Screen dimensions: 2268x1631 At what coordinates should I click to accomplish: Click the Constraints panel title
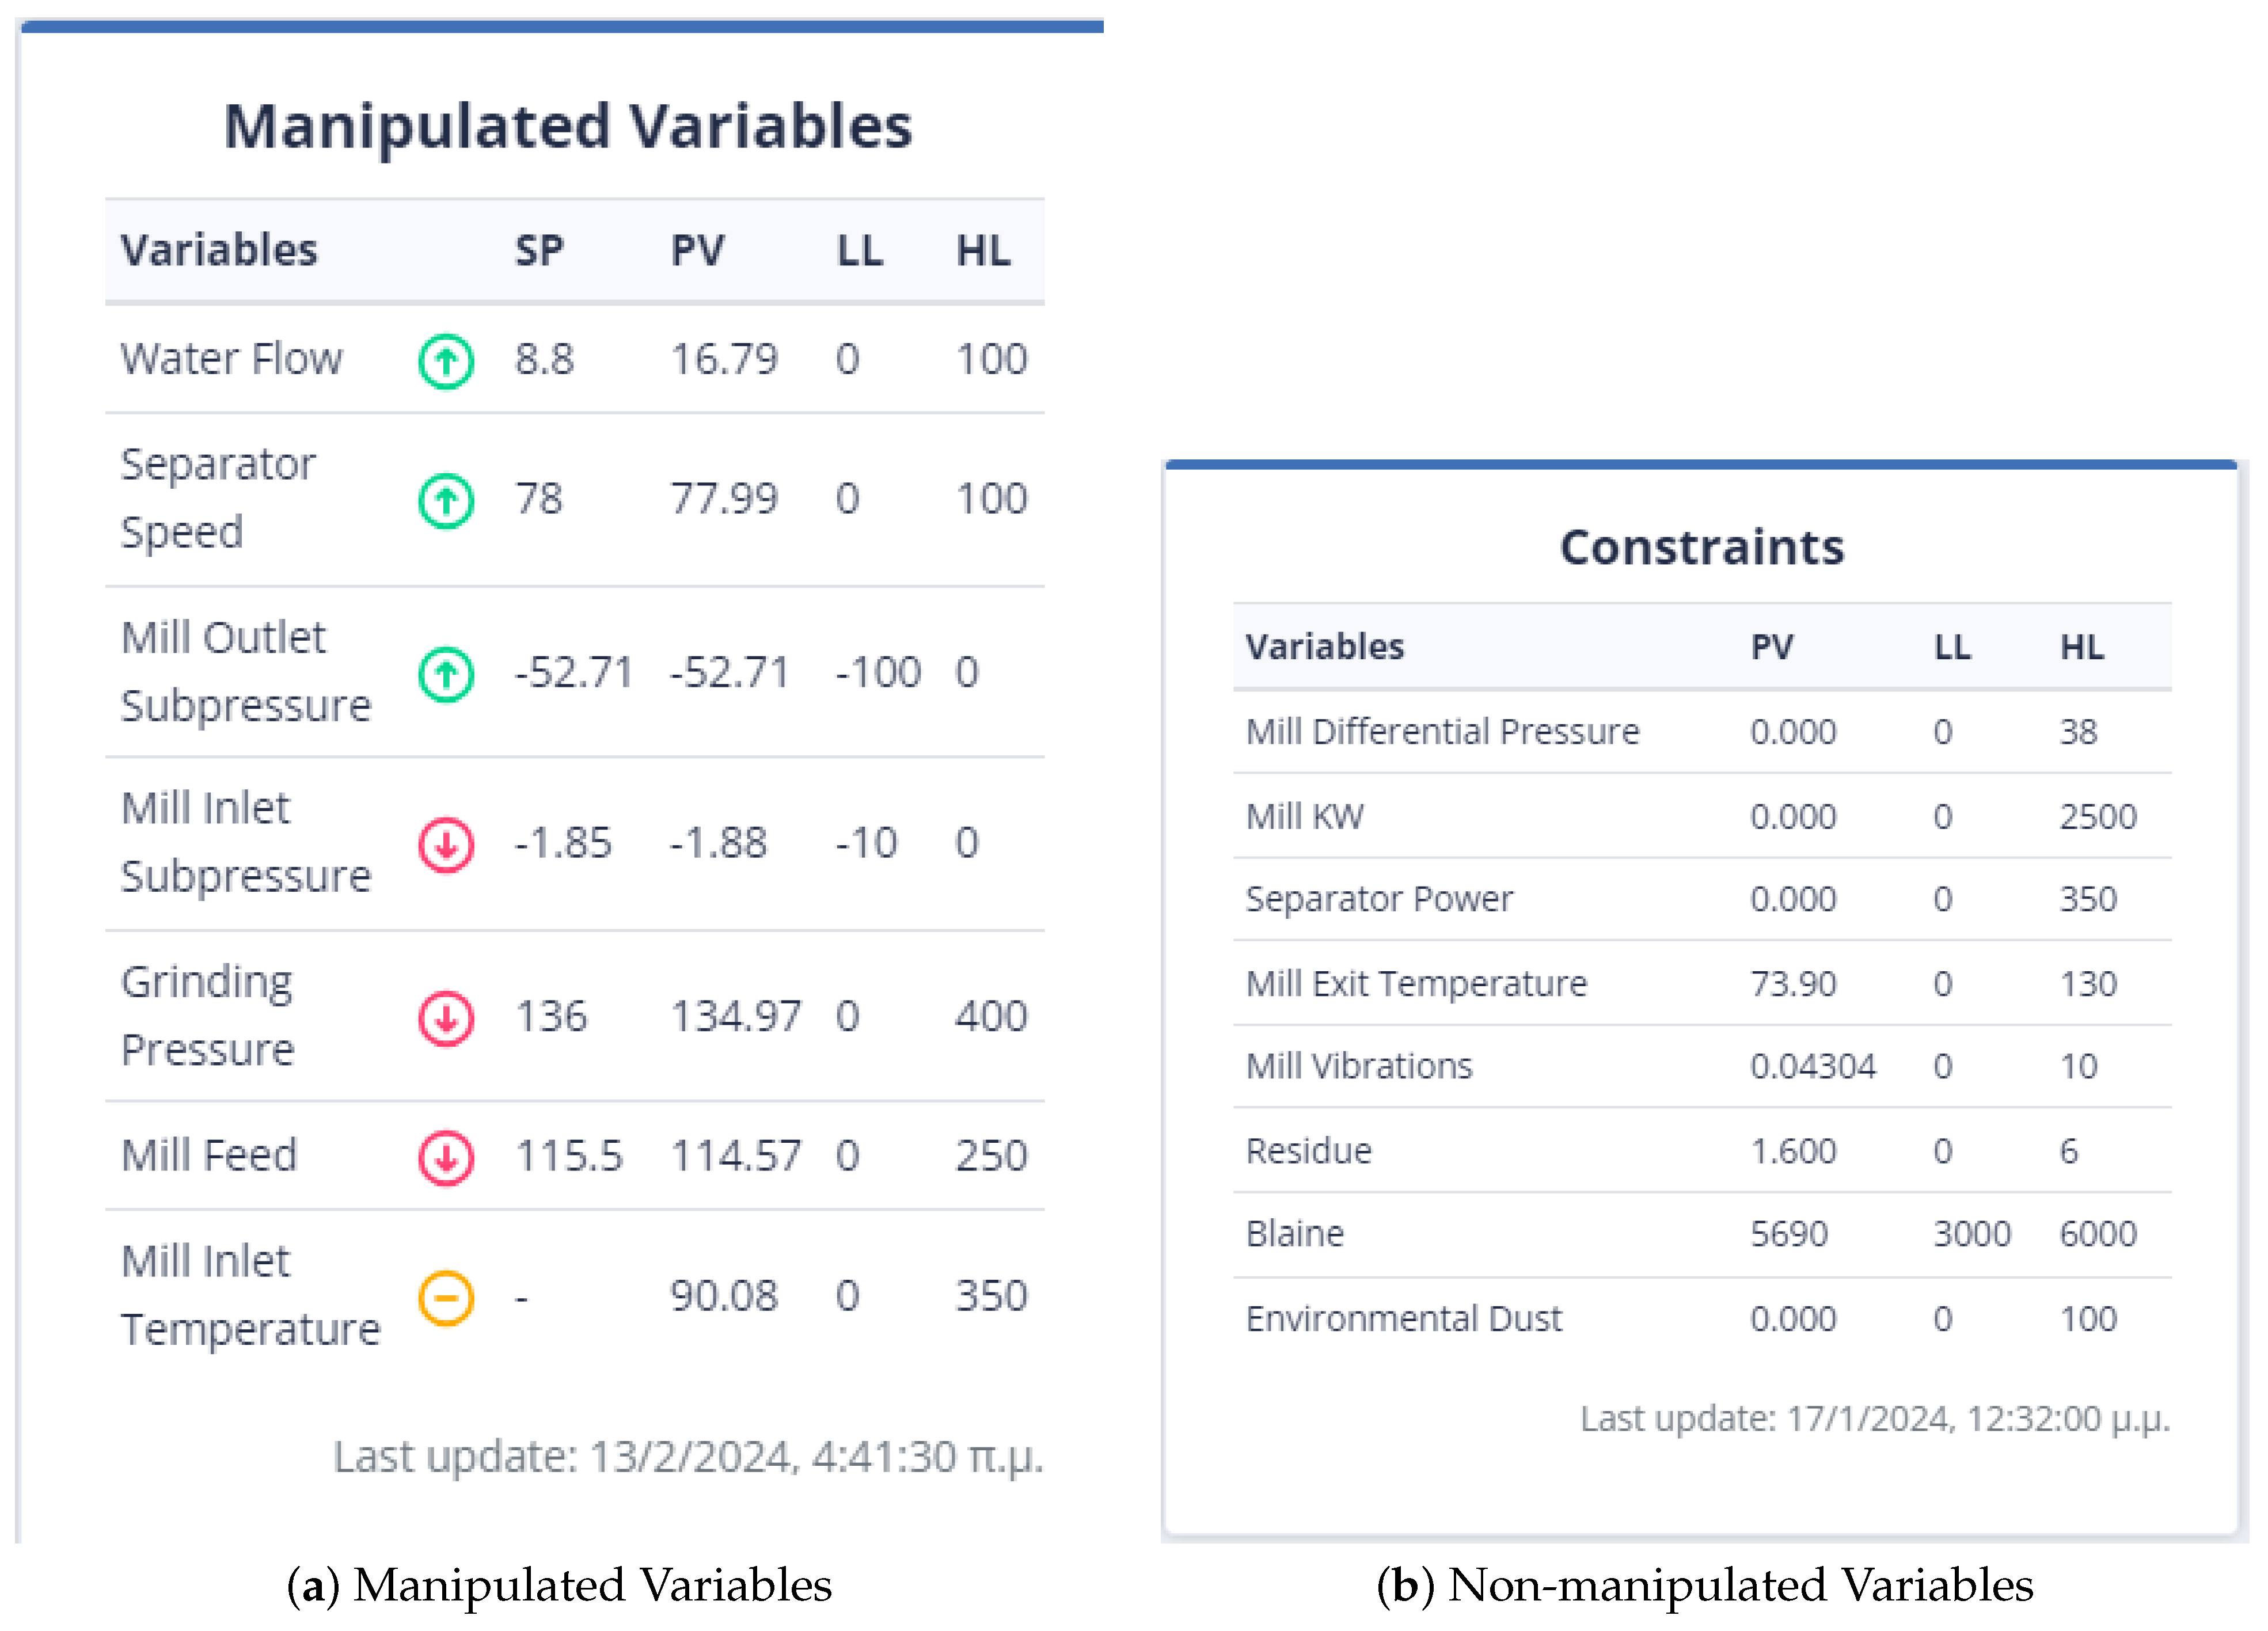point(1701,547)
